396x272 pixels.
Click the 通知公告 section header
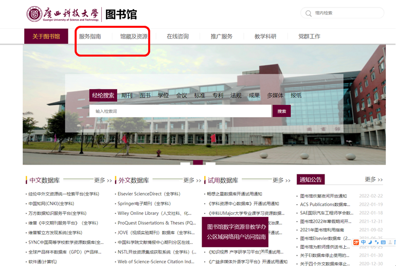(x=311, y=179)
